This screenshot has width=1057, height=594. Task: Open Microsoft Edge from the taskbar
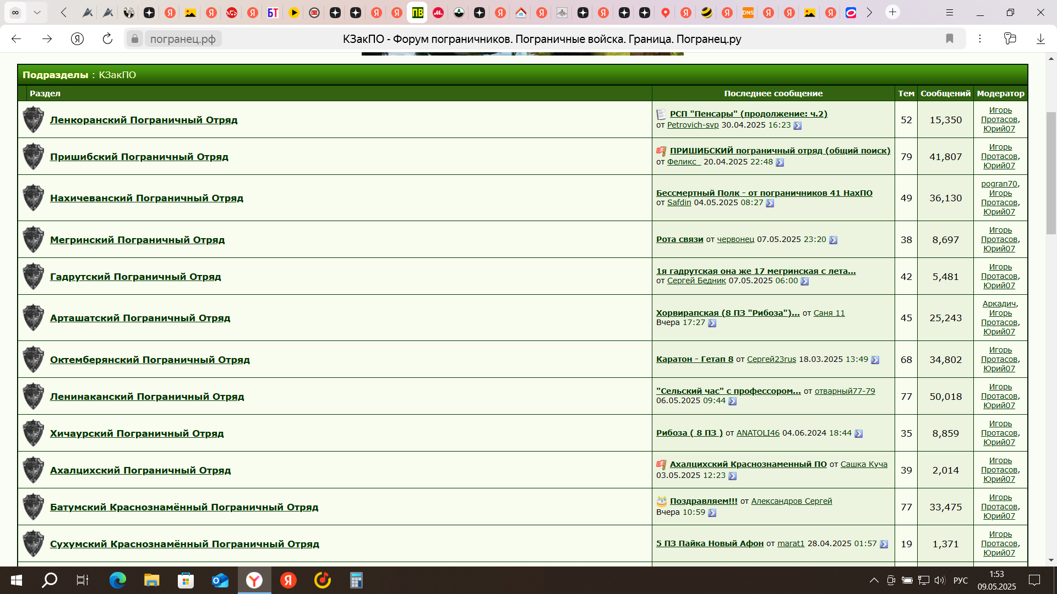click(117, 580)
